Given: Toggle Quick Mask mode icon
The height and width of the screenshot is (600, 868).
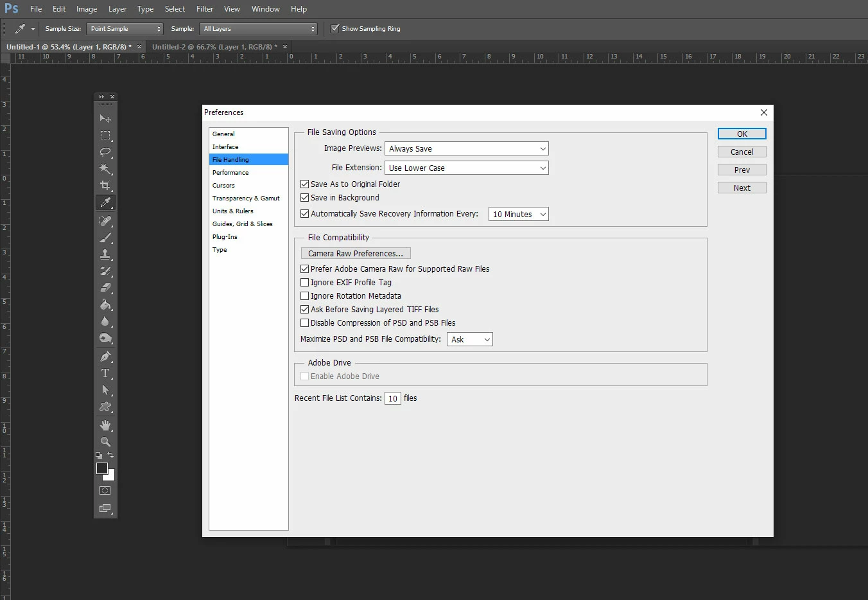Looking at the screenshot, I should 105,491.
